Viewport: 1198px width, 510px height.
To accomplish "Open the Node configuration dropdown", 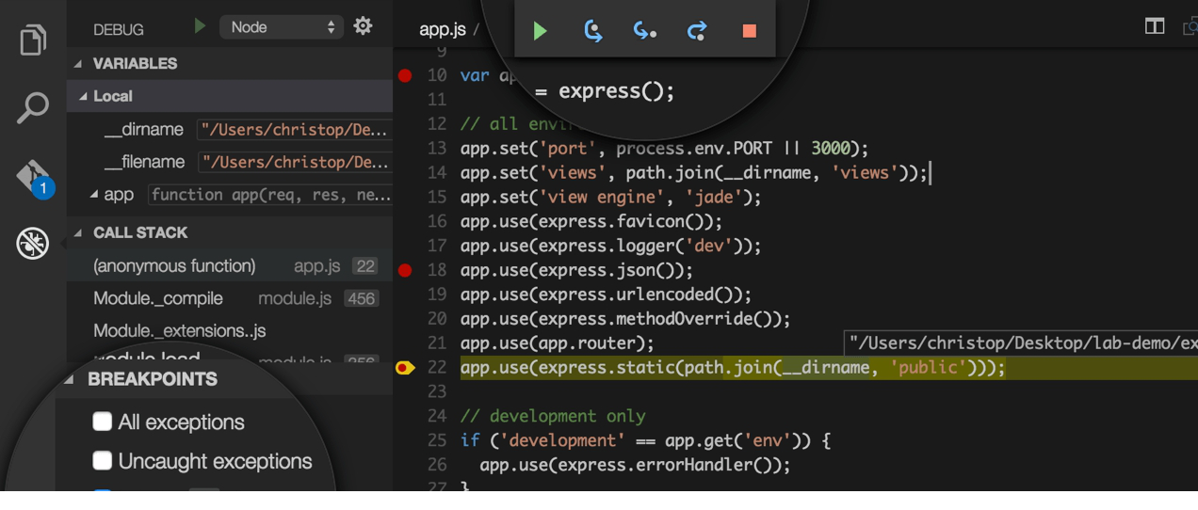I will [x=283, y=27].
